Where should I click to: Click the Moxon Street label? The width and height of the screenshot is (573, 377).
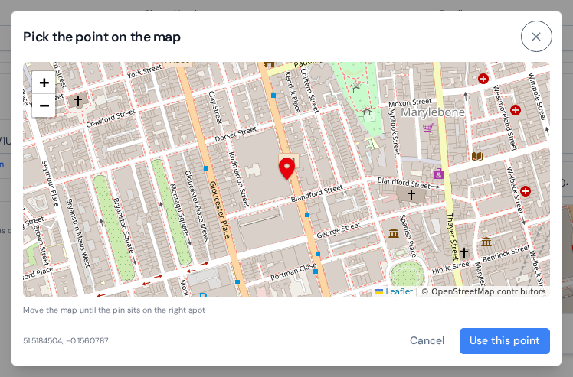(410, 103)
